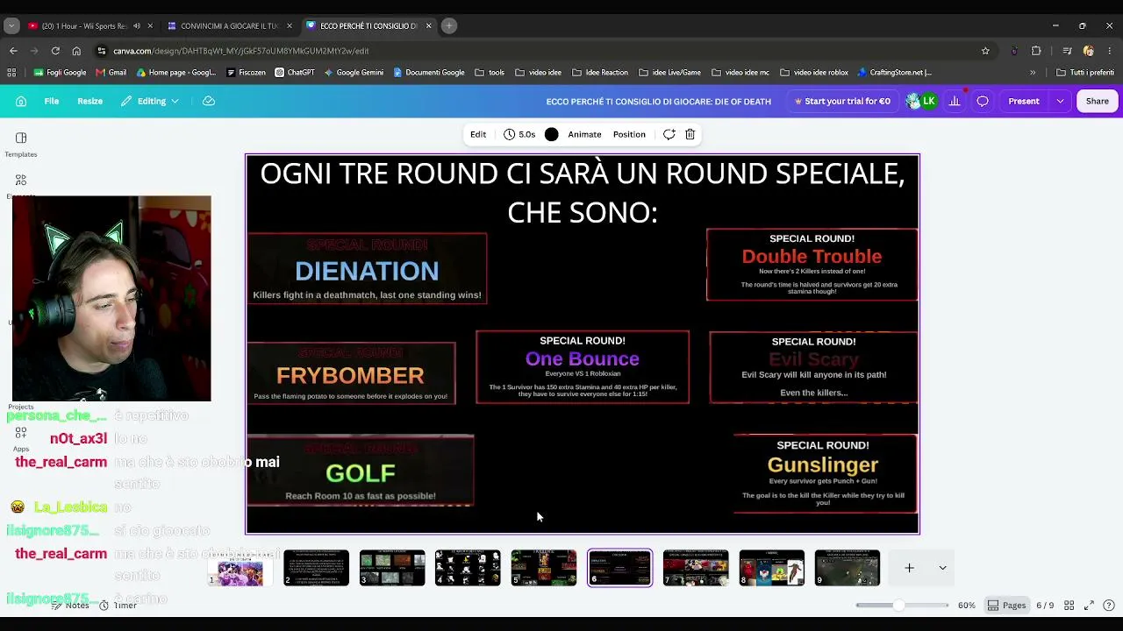Open the browser apps grid icon
The width and height of the screenshot is (1123, 631).
click(x=12, y=73)
